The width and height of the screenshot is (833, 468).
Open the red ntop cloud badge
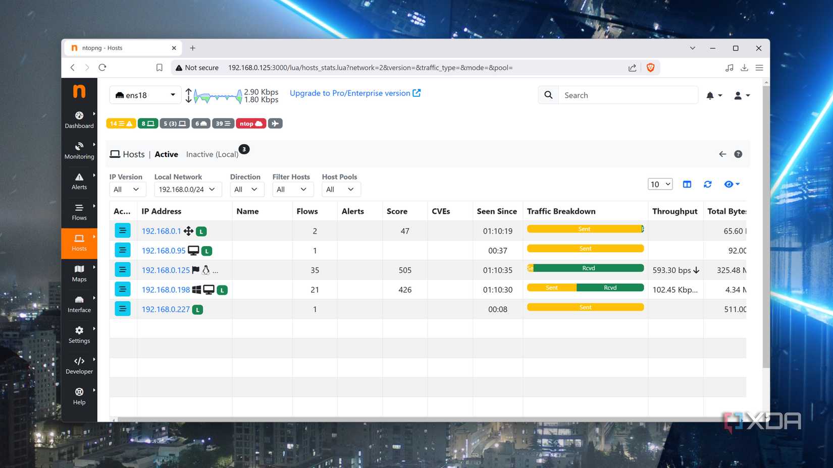250,123
